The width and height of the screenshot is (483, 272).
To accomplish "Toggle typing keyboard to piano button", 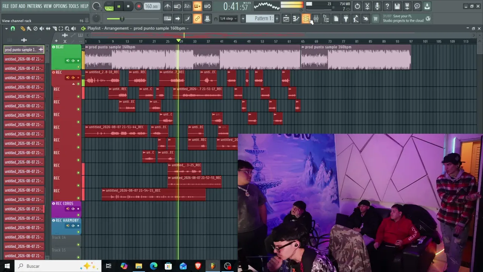I will [x=167, y=19].
